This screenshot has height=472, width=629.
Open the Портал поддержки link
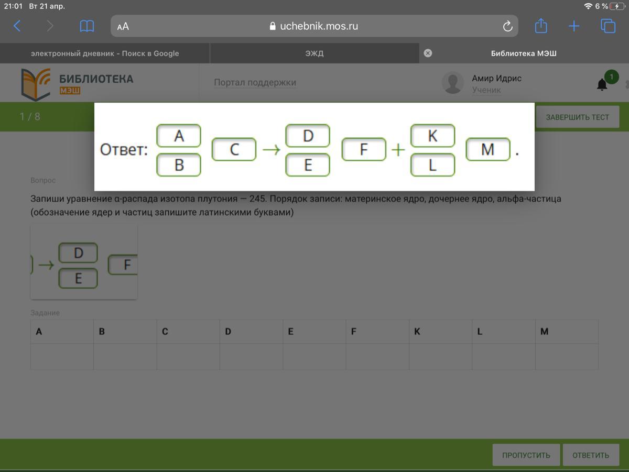tap(255, 82)
